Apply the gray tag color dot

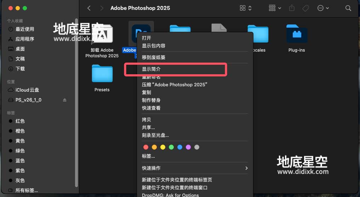click(197, 147)
